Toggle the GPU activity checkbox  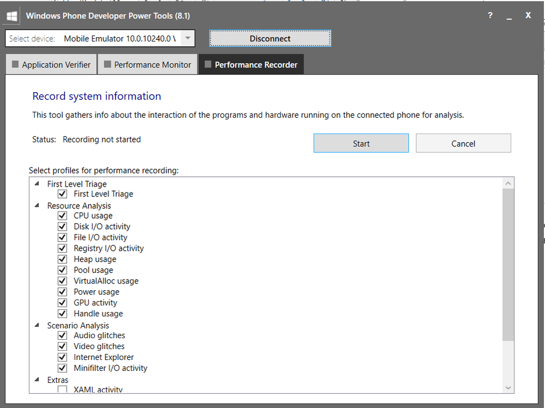pyautogui.click(x=63, y=303)
